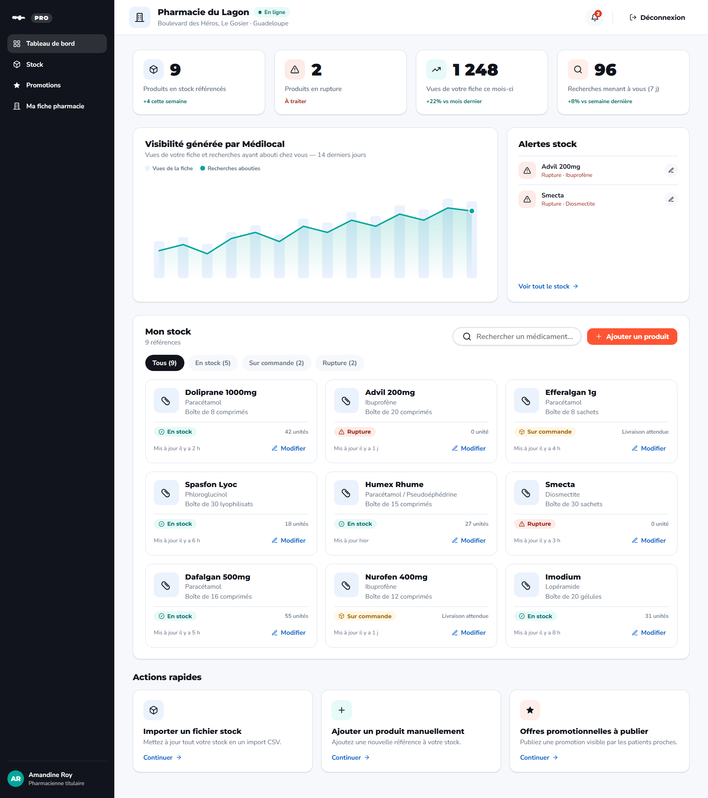Click the warning icon on Produits en rupture card
The height and width of the screenshot is (798, 708).
point(295,70)
